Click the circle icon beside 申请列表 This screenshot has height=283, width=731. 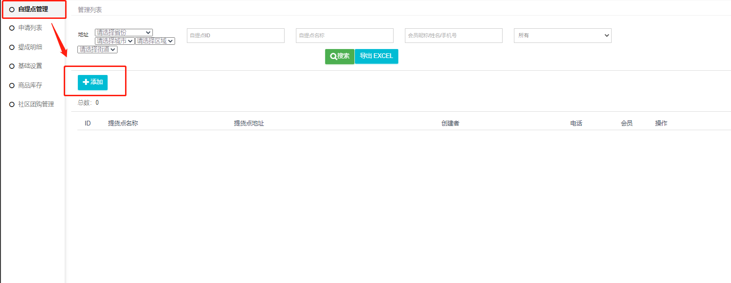[12, 28]
